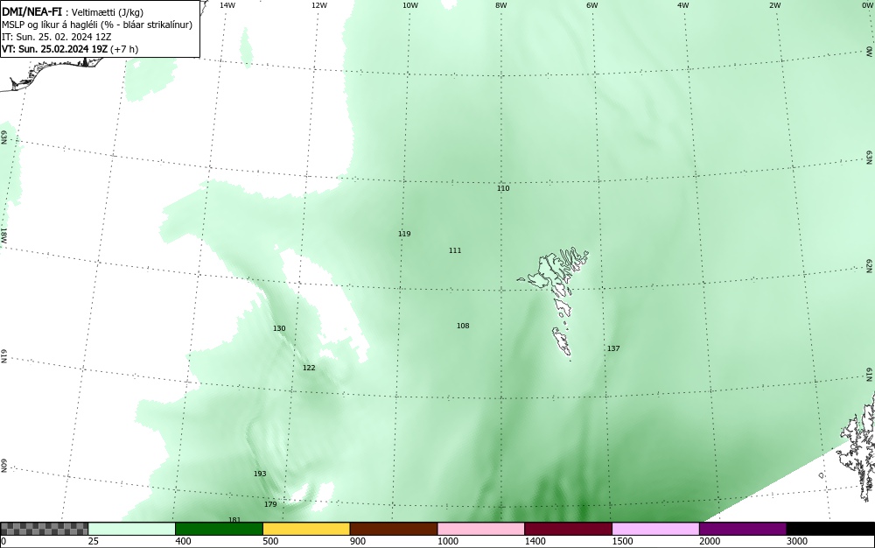Click the 12W longitude label
Viewport: 875px width, 548px height.
[x=318, y=5]
